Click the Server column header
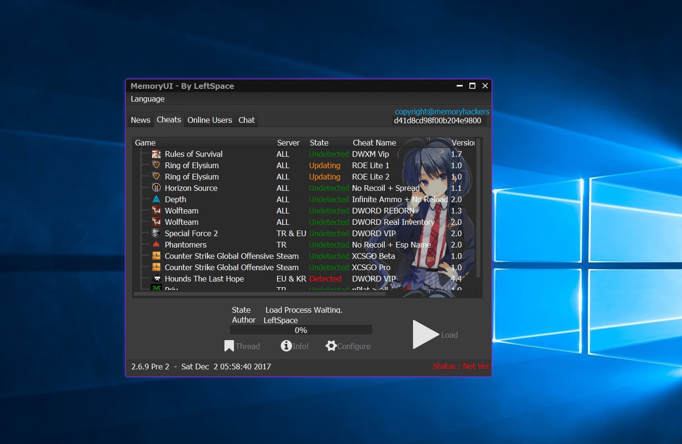This screenshot has height=444, width=682. (288, 143)
